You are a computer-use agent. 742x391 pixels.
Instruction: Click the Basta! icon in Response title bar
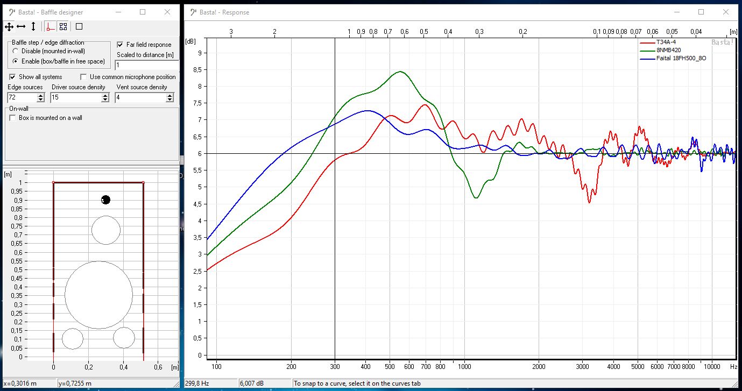[193, 12]
